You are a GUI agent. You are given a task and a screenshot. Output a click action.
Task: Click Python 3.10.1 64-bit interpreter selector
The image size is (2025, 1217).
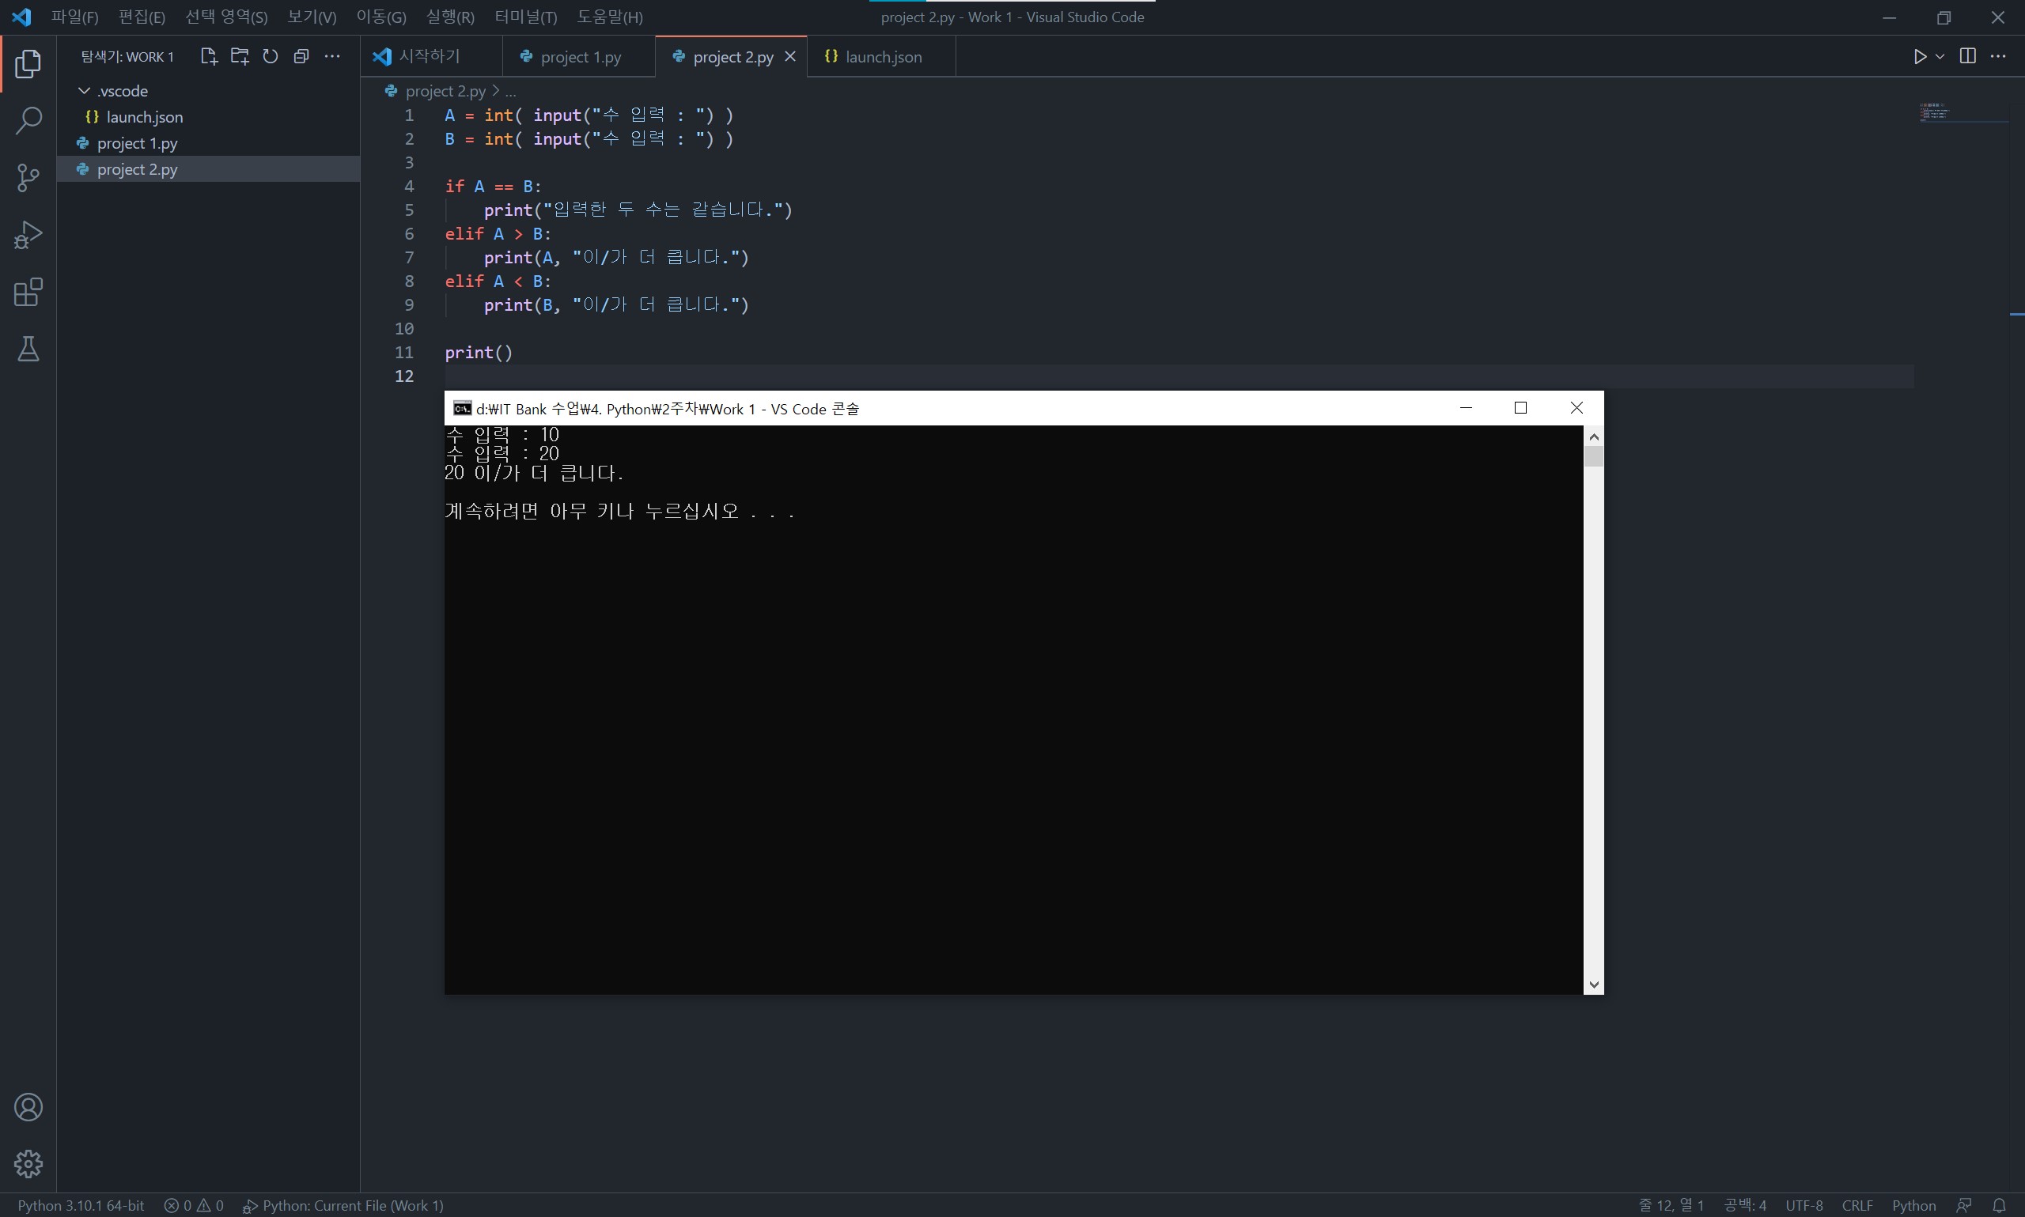click(x=81, y=1204)
